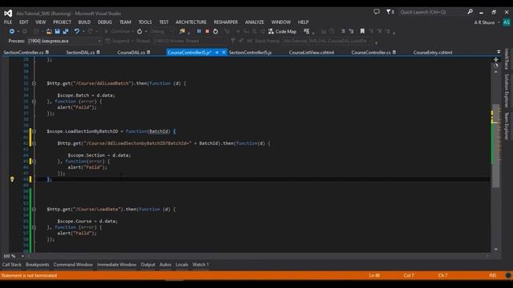Click the Browser Refresh icon next to Continue
This screenshot has width=513, height=288.
click(139, 31)
